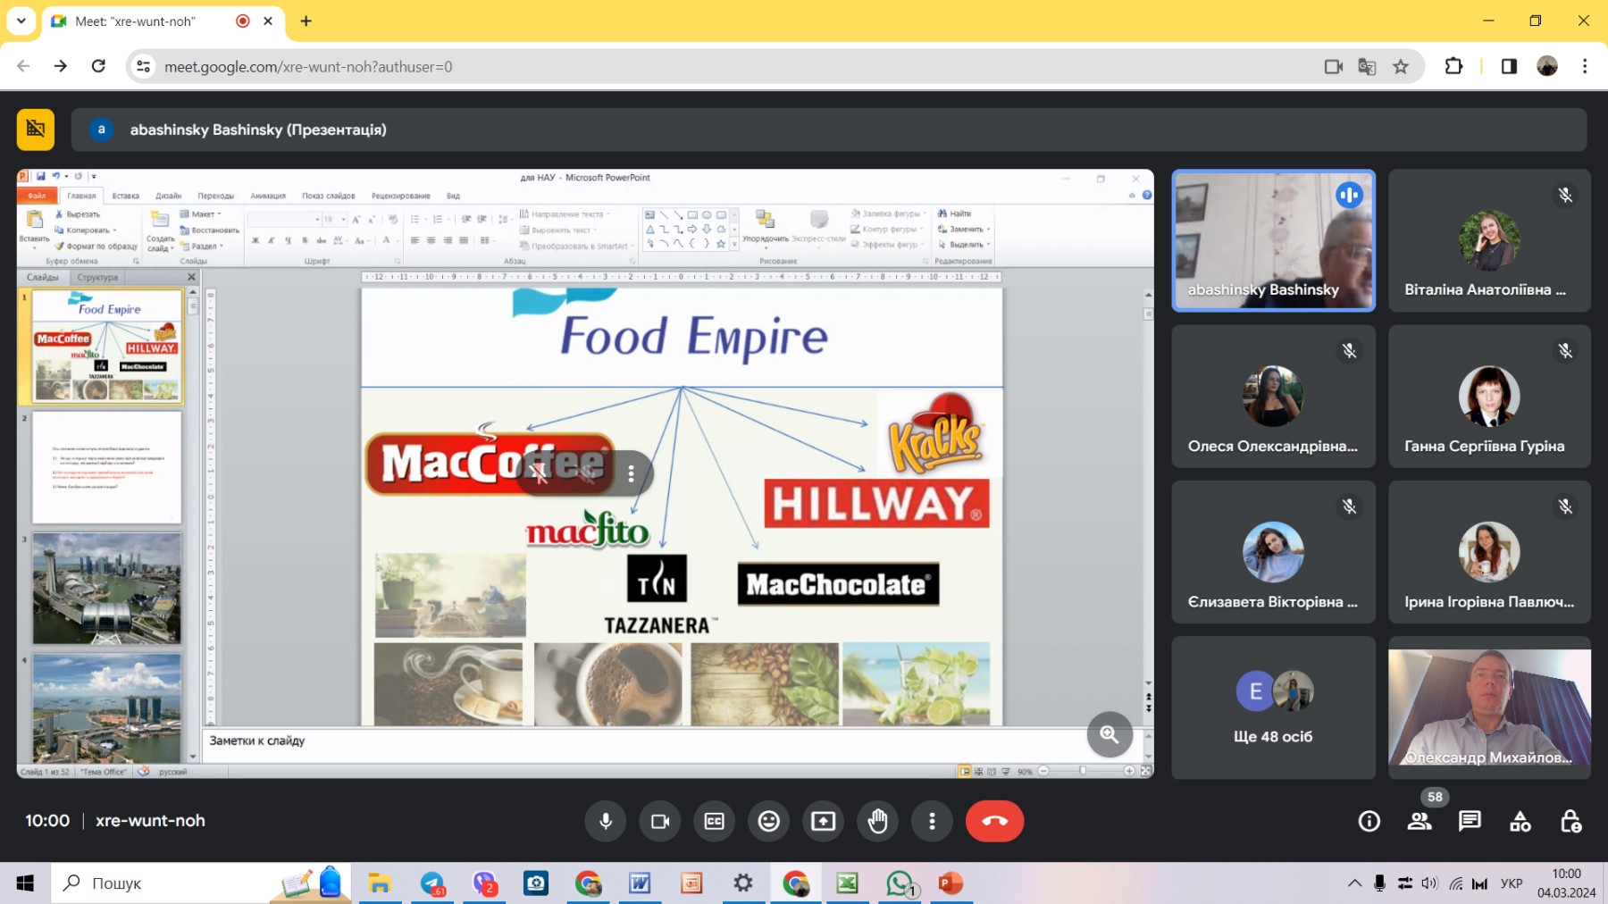The image size is (1608, 904).
Task: Click the present screen icon
Action: pos(823,821)
